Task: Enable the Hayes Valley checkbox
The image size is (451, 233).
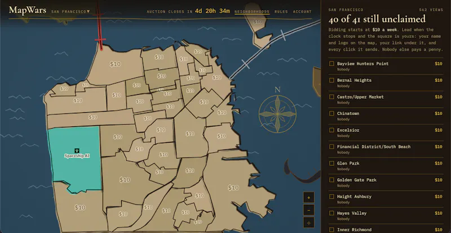Action: [x=331, y=213]
